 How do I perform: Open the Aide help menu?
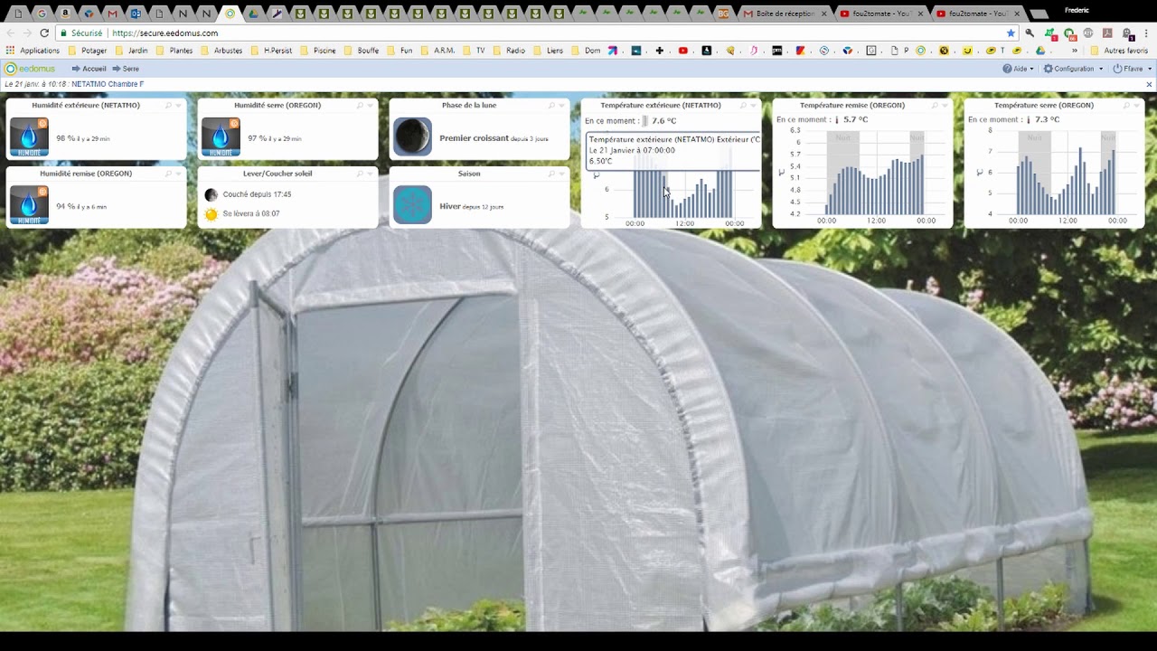1019,69
